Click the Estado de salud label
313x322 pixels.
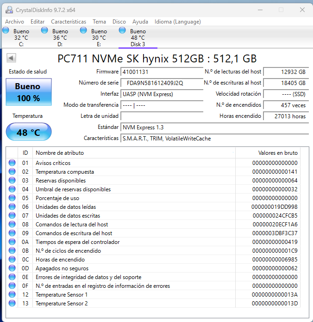tap(28, 72)
